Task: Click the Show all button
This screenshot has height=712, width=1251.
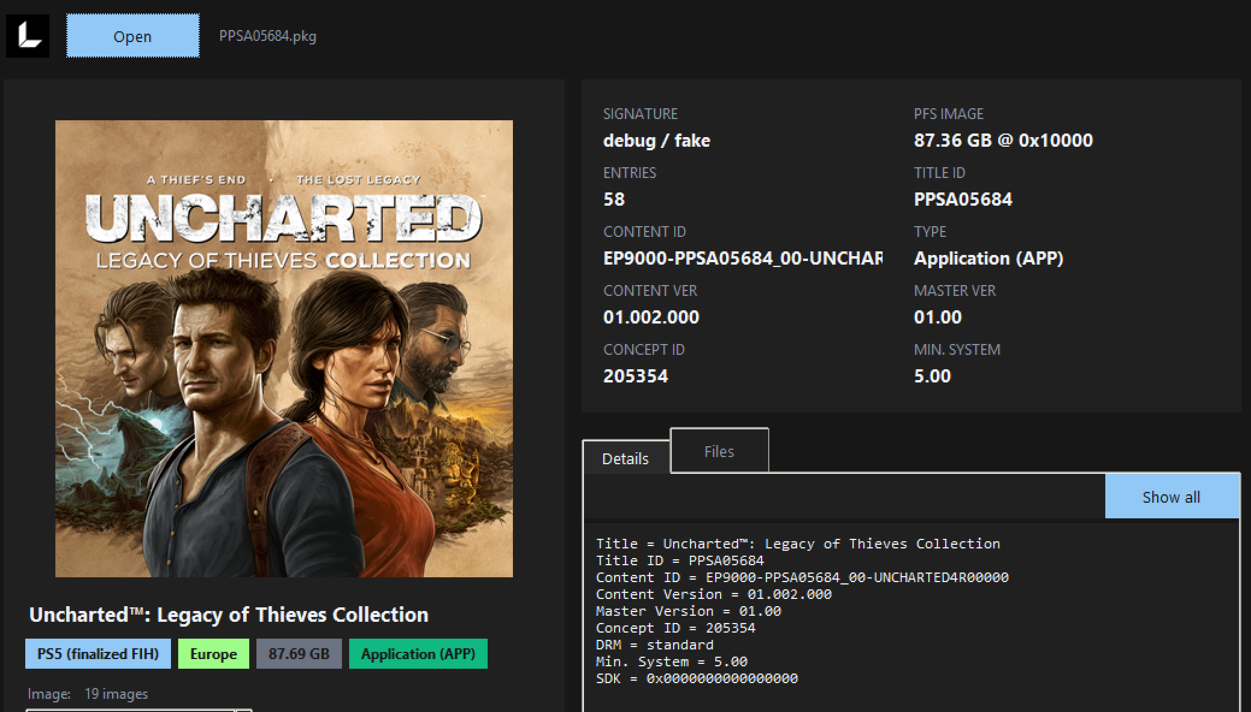Action: click(x=1172, y=497)
